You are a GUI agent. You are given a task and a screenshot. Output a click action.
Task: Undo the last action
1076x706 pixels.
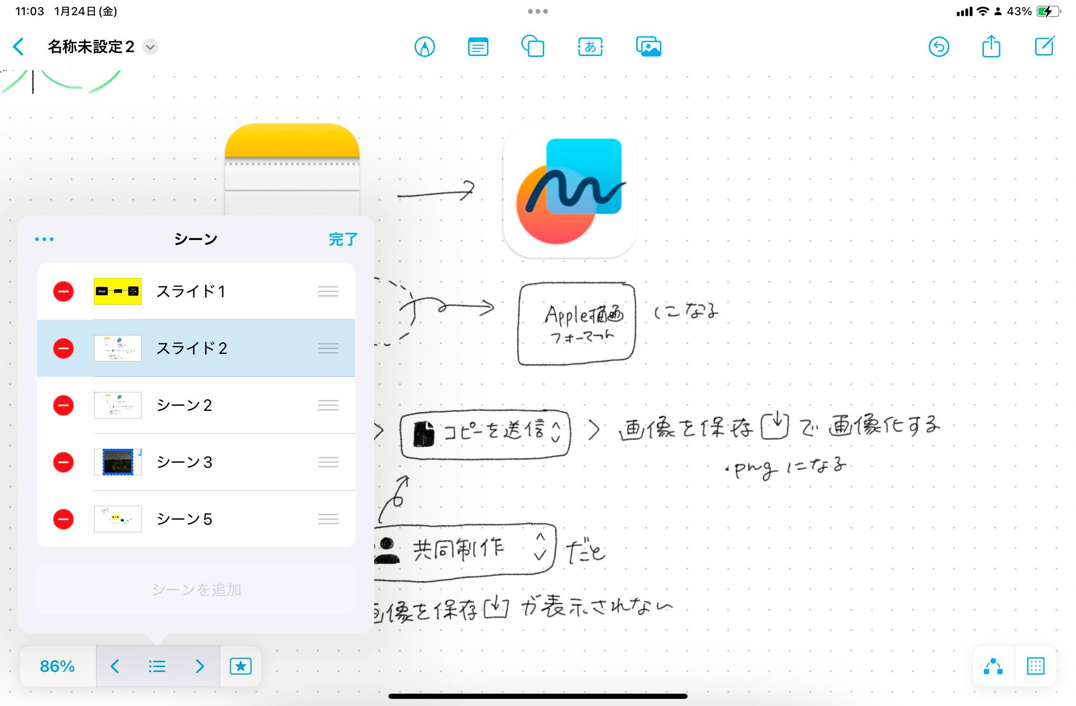939,47
